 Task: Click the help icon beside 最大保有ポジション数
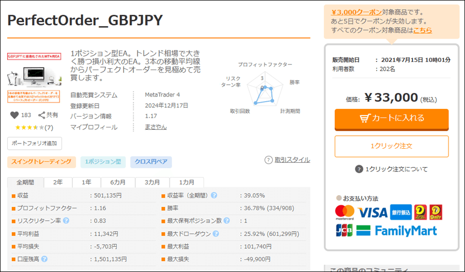227,221
